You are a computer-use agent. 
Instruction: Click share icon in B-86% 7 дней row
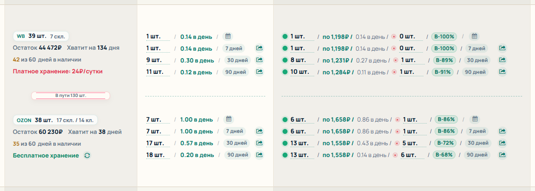click(x=502, y=131)
